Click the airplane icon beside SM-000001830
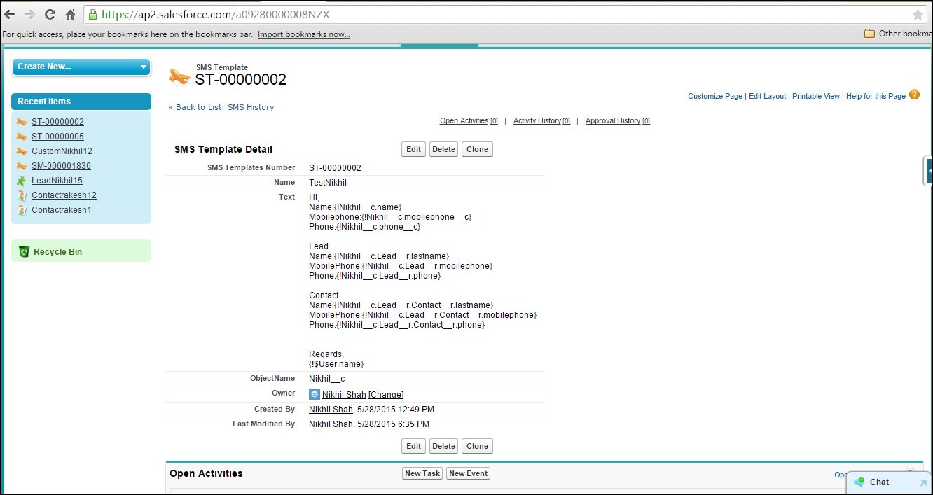 (x=22, y=166)
